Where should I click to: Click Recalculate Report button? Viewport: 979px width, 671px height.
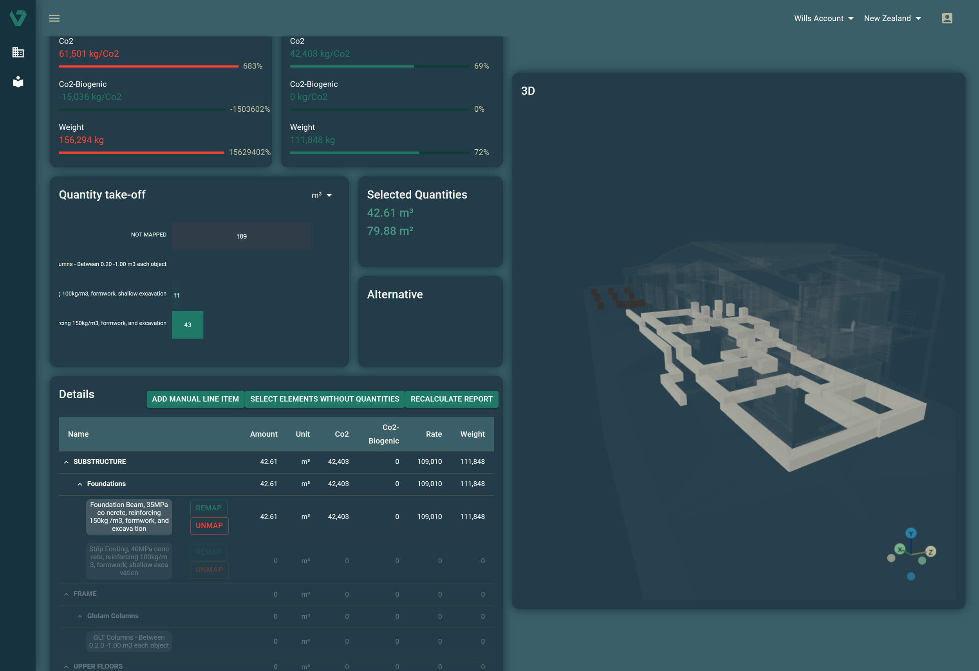click(x=451, y=399)
